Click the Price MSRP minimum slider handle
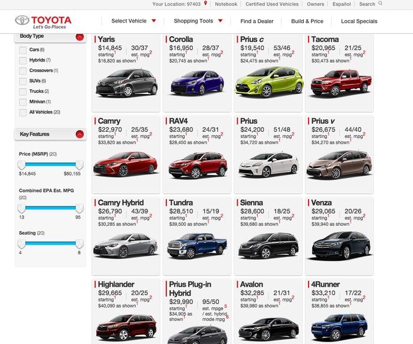The height and width of the screenshot is (344, 413). [x=22, y=165]
